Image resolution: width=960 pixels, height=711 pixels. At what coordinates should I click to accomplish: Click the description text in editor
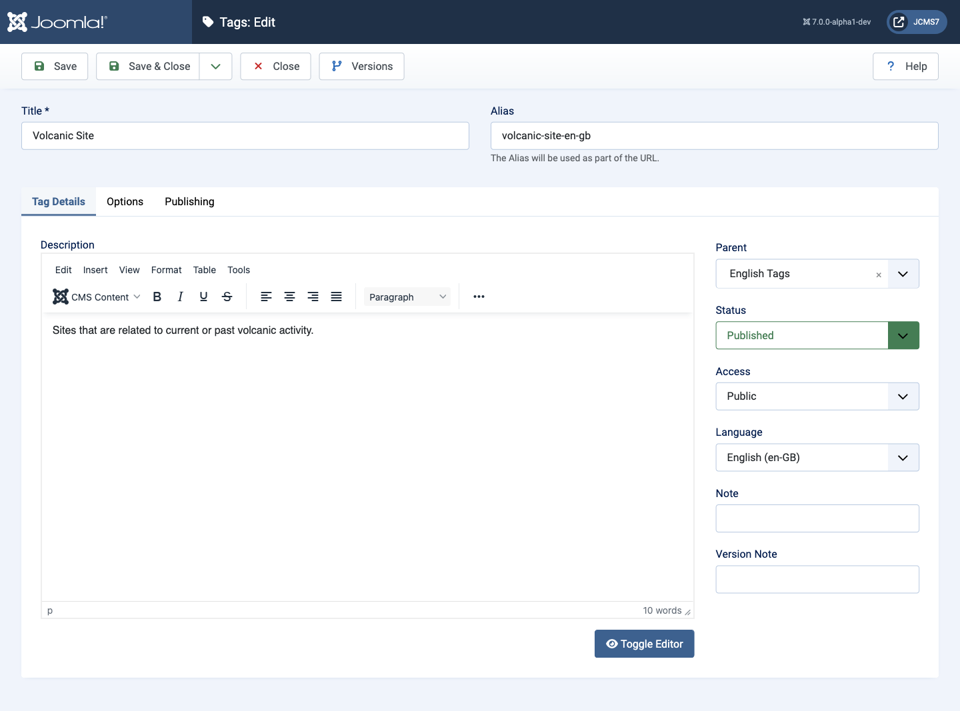[183, 331]
